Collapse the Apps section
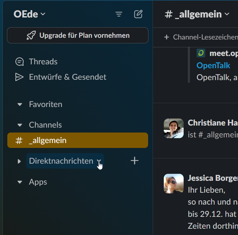The width and height of the screenshot is (238, 235). (x=20, y=182)
